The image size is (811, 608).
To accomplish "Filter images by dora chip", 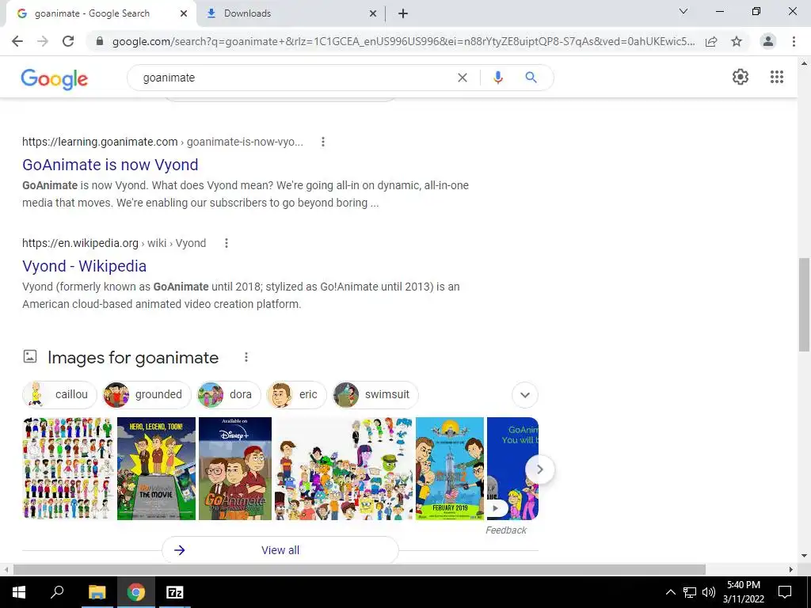I will 228,394.
